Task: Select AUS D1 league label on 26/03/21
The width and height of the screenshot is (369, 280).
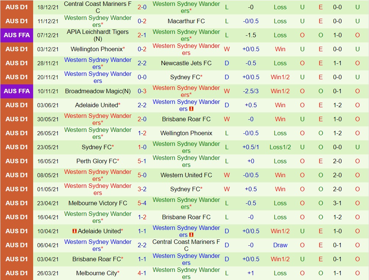Action: pos(17,273)
